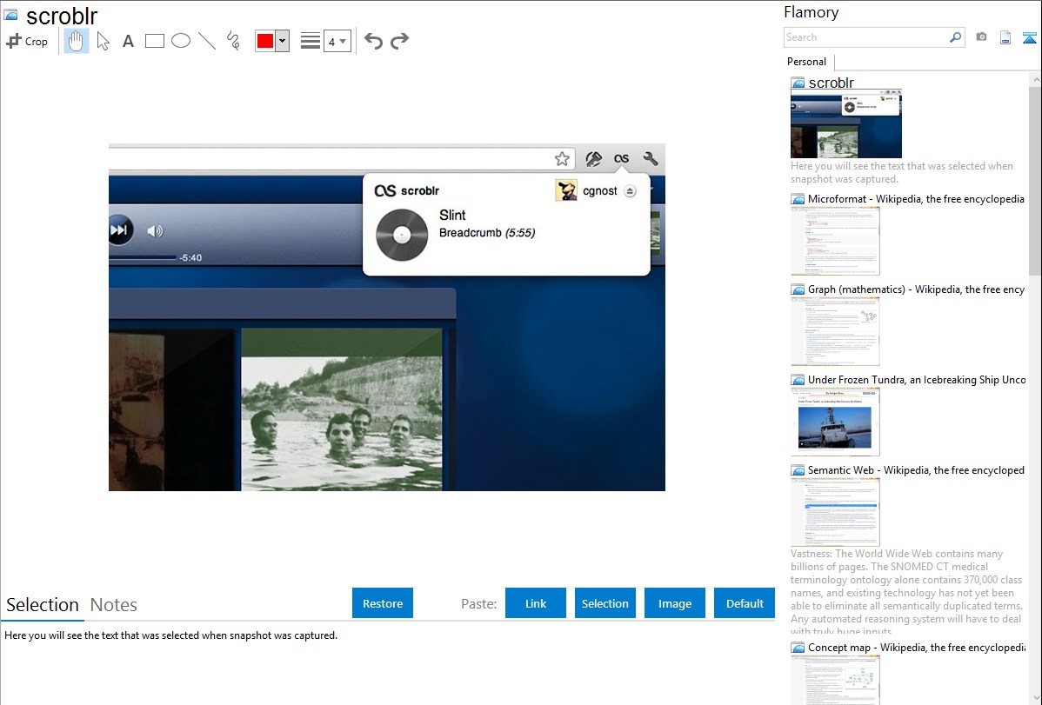Viewport: 1042px width, 705px height.
Task: Click the track progress bar near -5:40
Action: [143, 258]
